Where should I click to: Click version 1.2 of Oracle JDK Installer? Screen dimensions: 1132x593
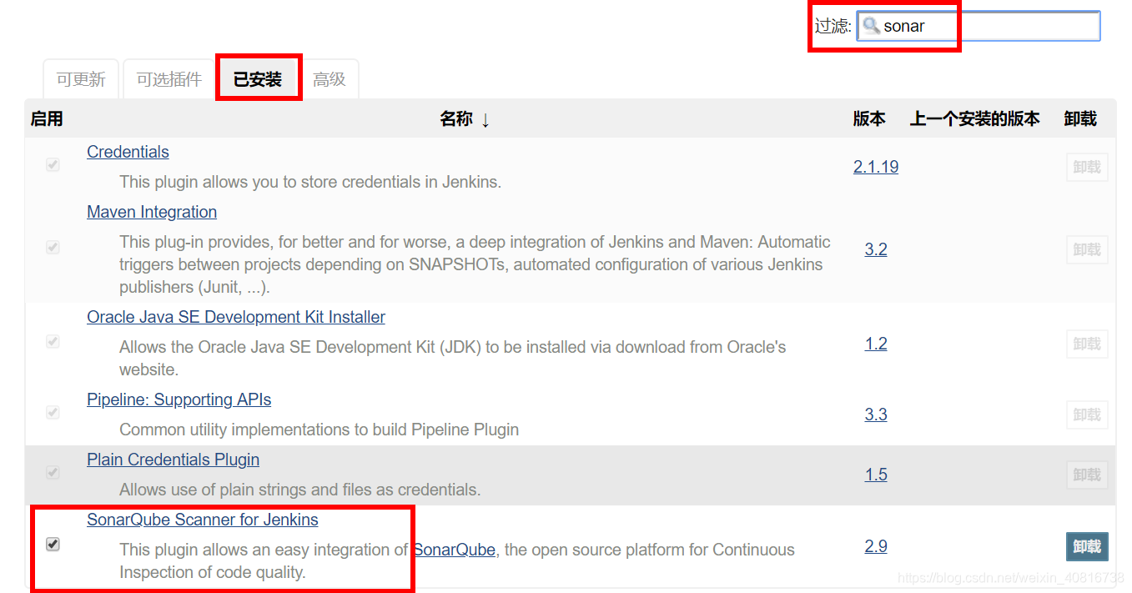[876, 344]
